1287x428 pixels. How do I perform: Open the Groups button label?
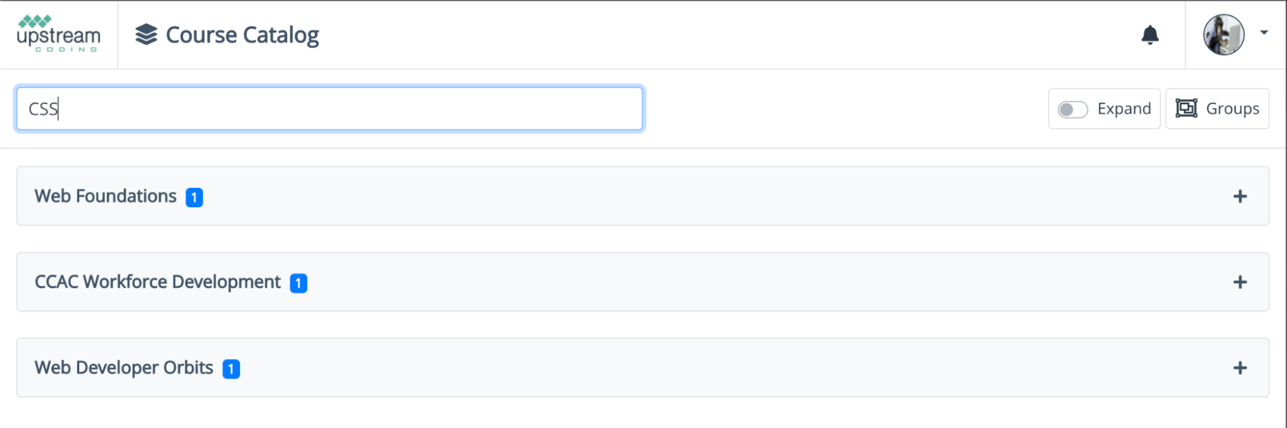point(1232,109)
